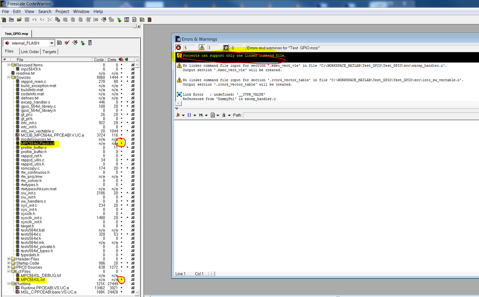Toggle target dot for readme.txt
This screenshot has height=297, width=479.
(x=121, y=73)
